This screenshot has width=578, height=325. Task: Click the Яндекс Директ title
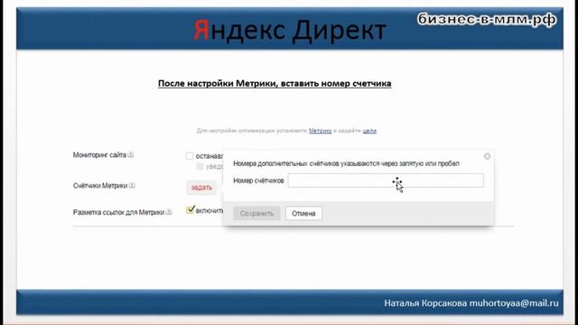point(290,30)
